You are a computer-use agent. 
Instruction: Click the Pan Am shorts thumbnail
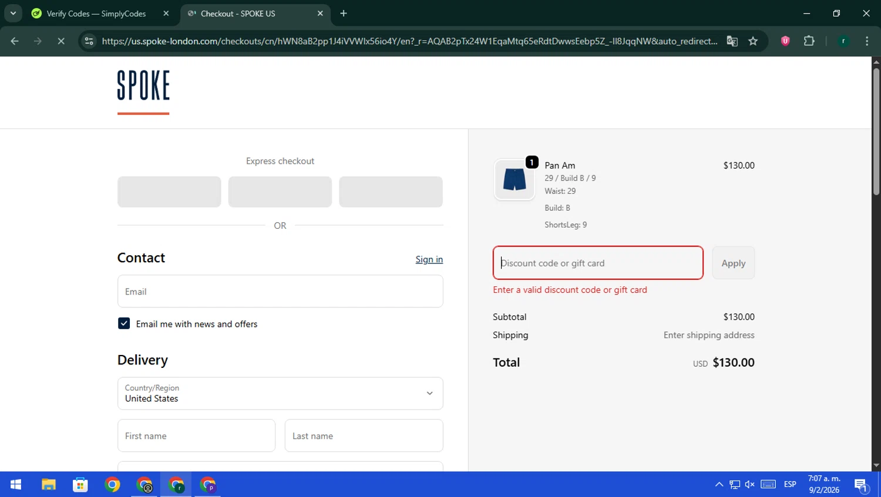tap(515, 180)
